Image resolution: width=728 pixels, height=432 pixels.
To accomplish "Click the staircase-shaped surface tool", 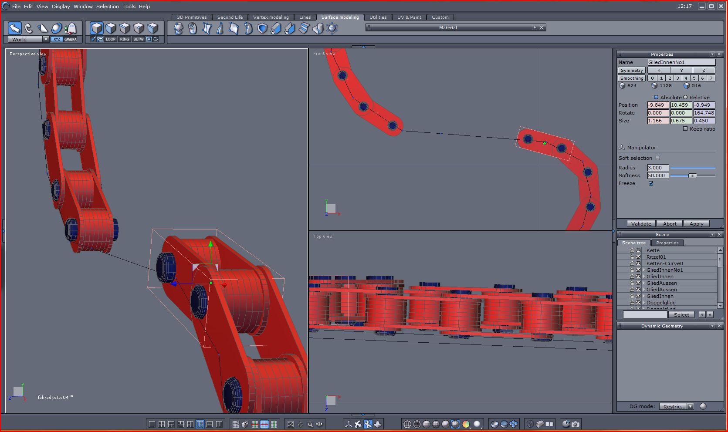I will (x=304, y=28).
